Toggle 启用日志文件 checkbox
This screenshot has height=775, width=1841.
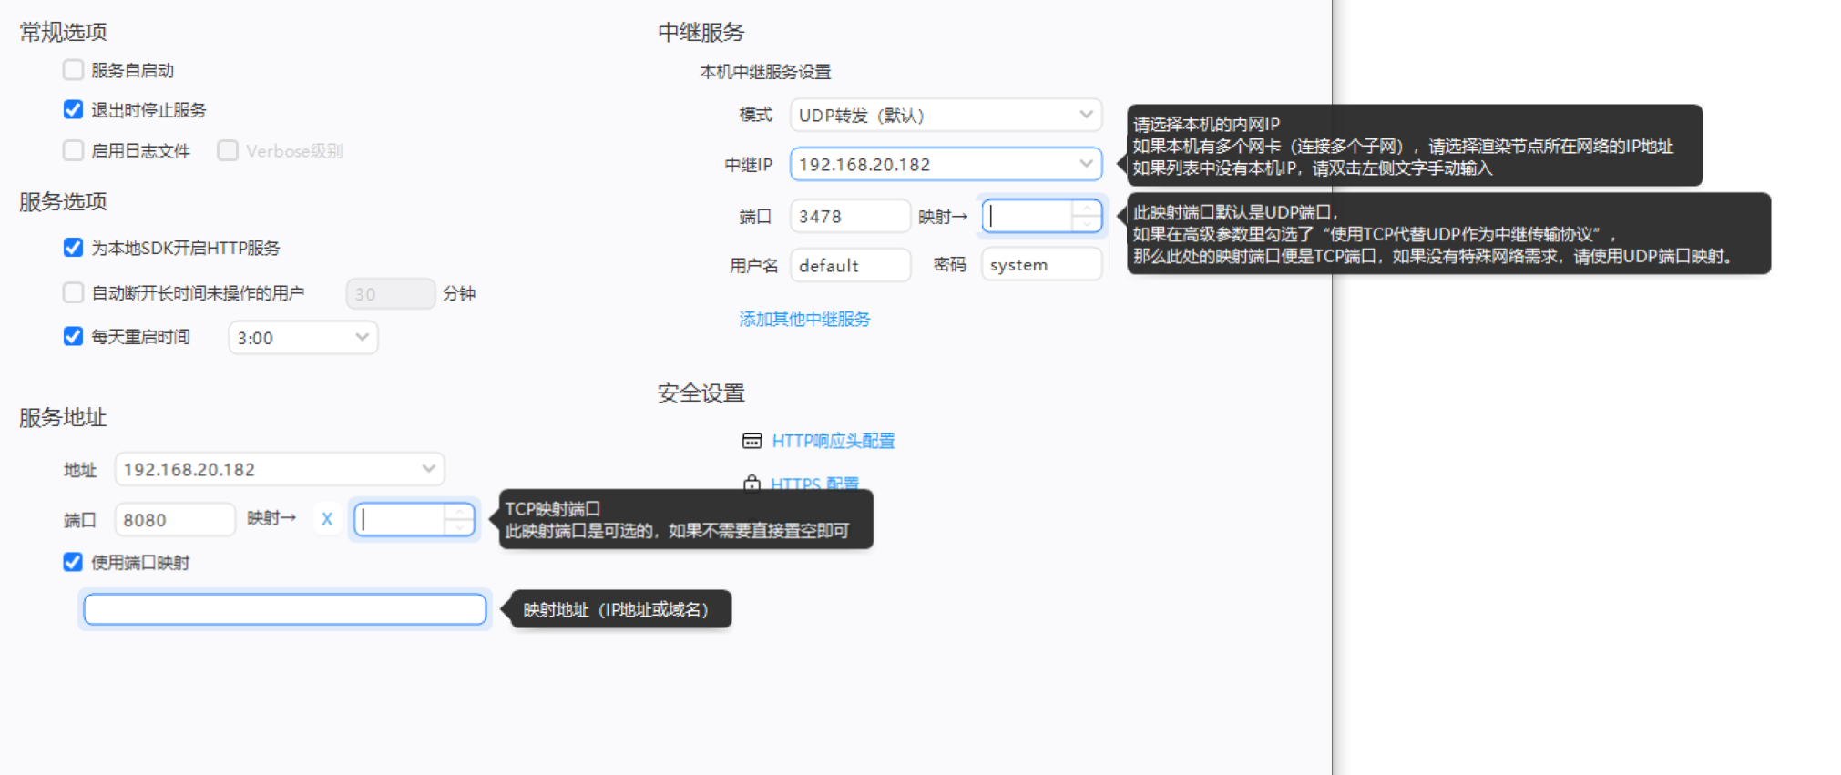click(73, 150)
